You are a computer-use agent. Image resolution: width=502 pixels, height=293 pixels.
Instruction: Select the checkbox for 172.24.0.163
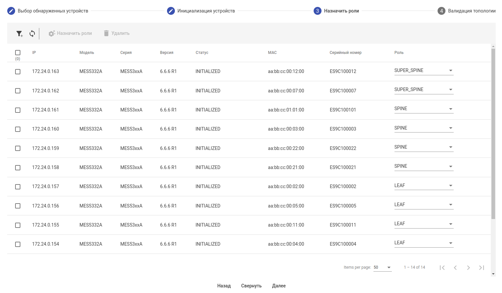coord(18,72)
